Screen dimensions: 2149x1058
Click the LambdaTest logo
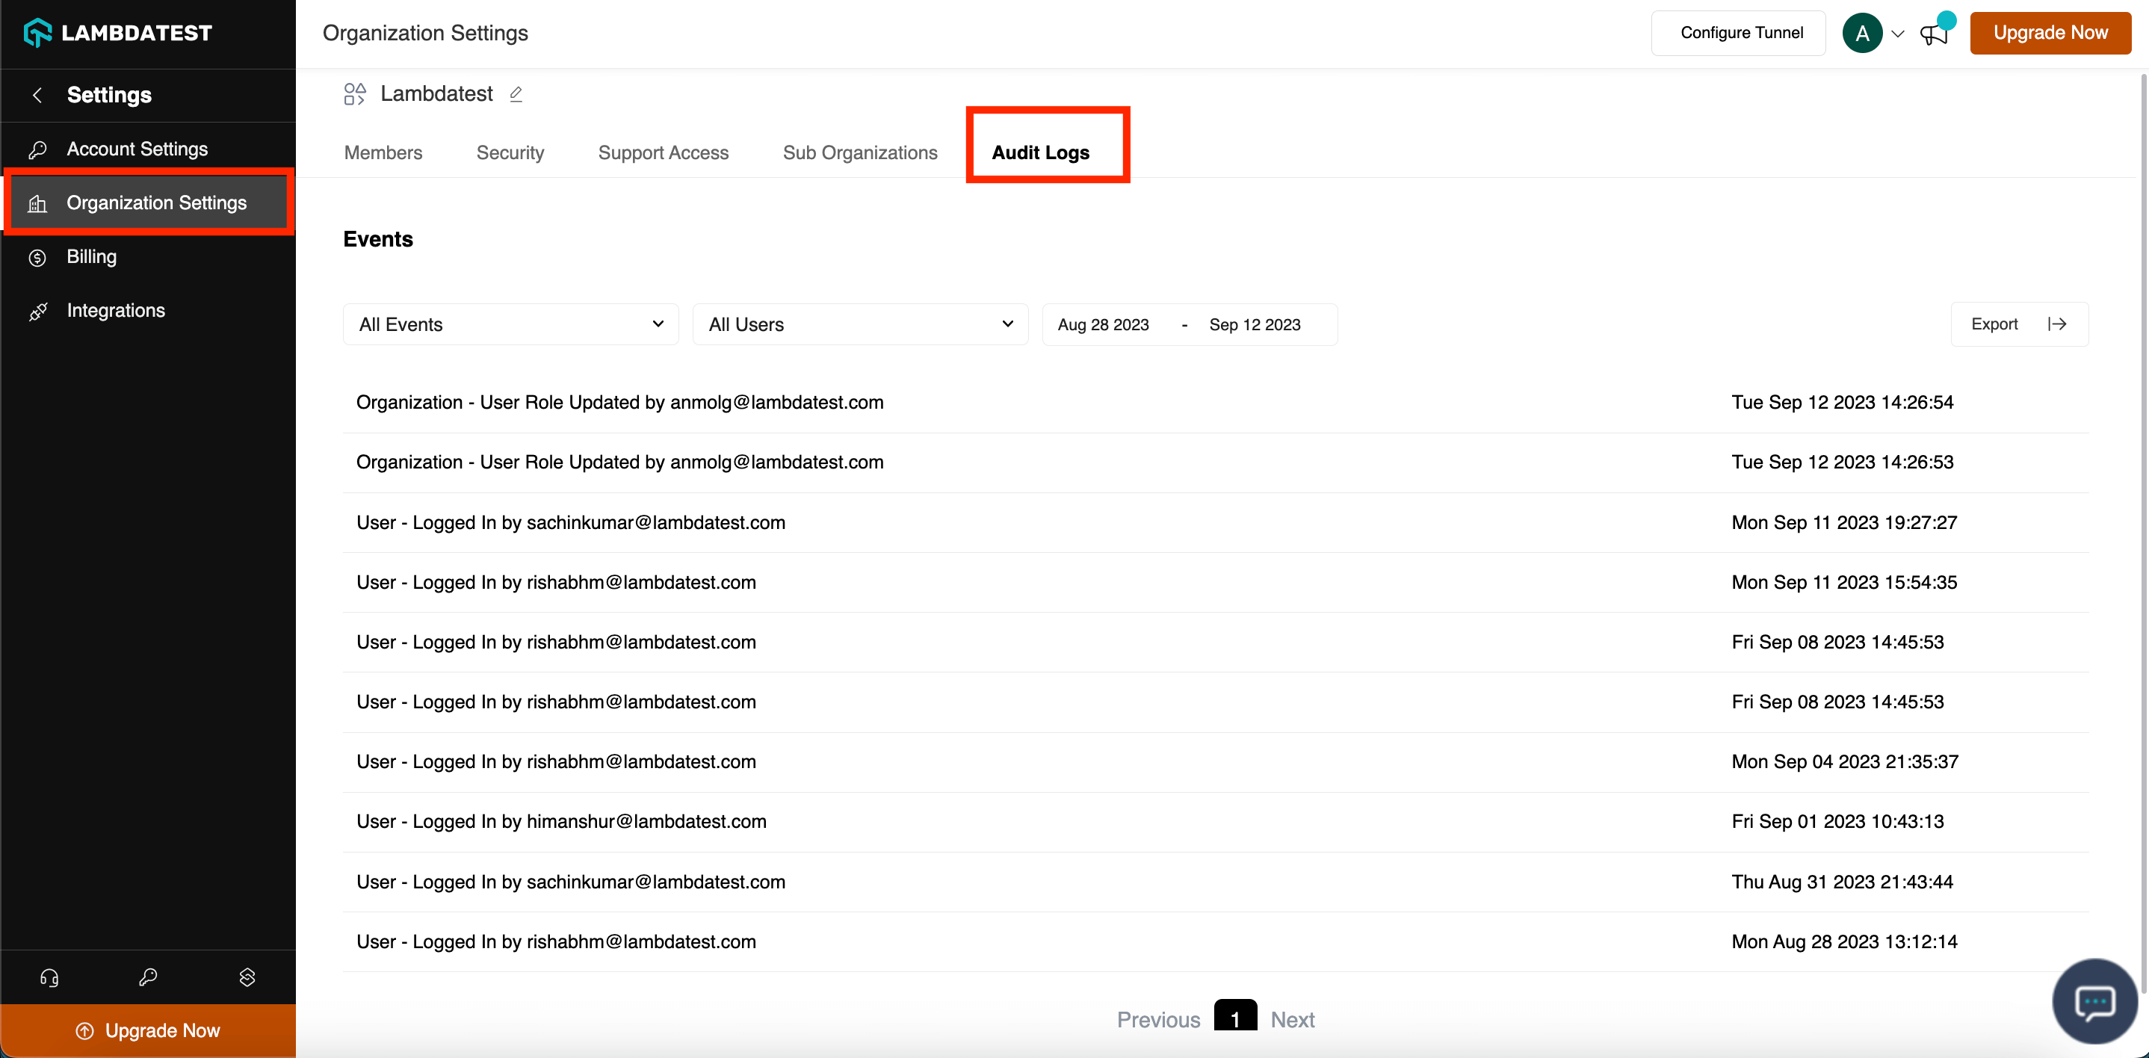pos(117,33)
